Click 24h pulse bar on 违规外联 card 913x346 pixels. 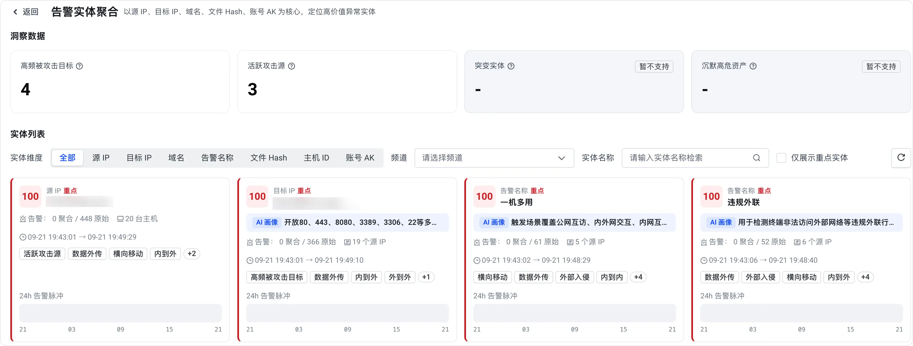(801, 313)
